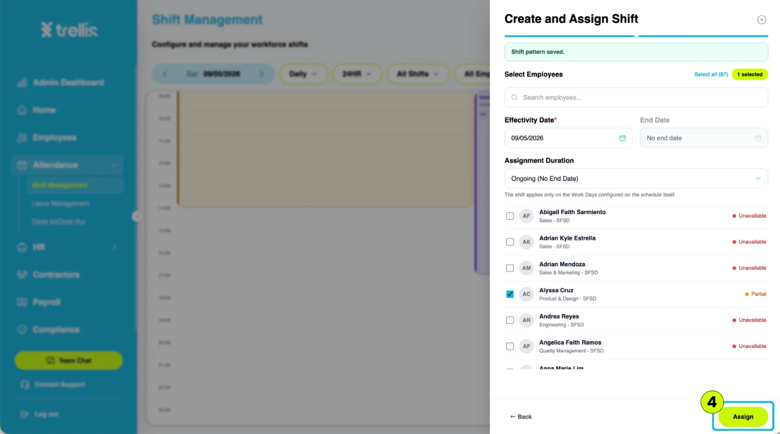Image resolution: width=780 pixels, height=434 pixels.
Task: Click the Home sidebar icon
Action: pos(22,110)
